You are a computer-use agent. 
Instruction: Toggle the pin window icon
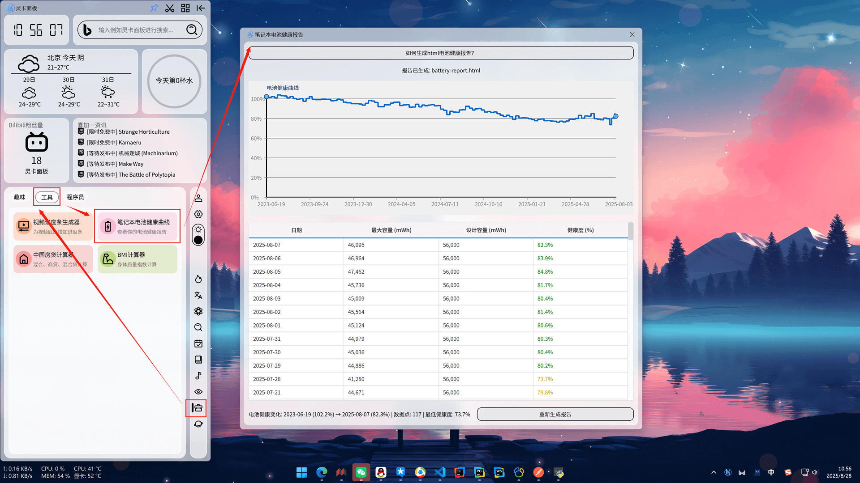pyautogui.click(x=154, y=8)
